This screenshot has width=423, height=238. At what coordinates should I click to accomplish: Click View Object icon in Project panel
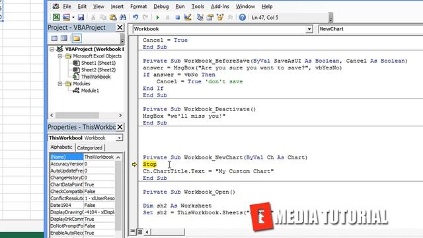click(x=64, y=38)
